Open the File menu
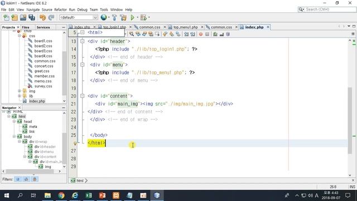Screen dimensions: 357x201 coord(4,9)
